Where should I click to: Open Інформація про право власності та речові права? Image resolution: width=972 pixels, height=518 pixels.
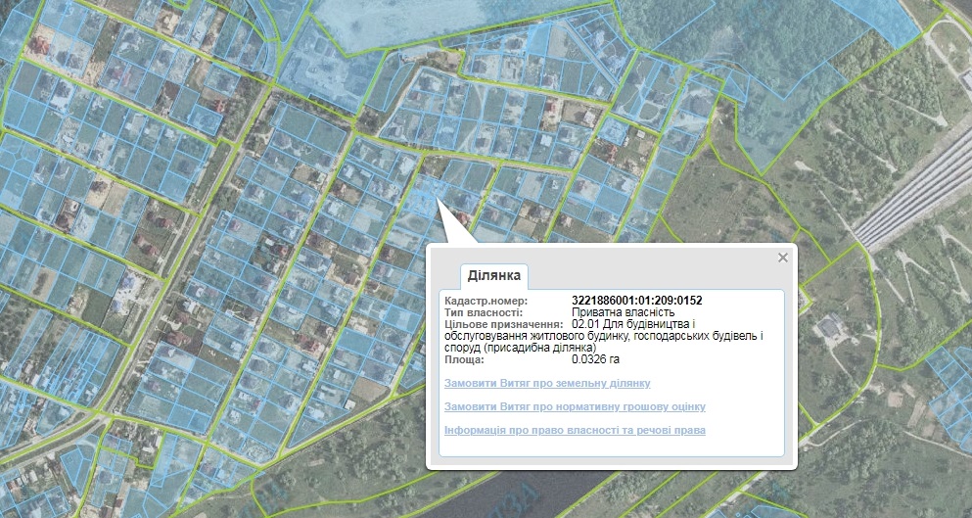pos(575,430)
